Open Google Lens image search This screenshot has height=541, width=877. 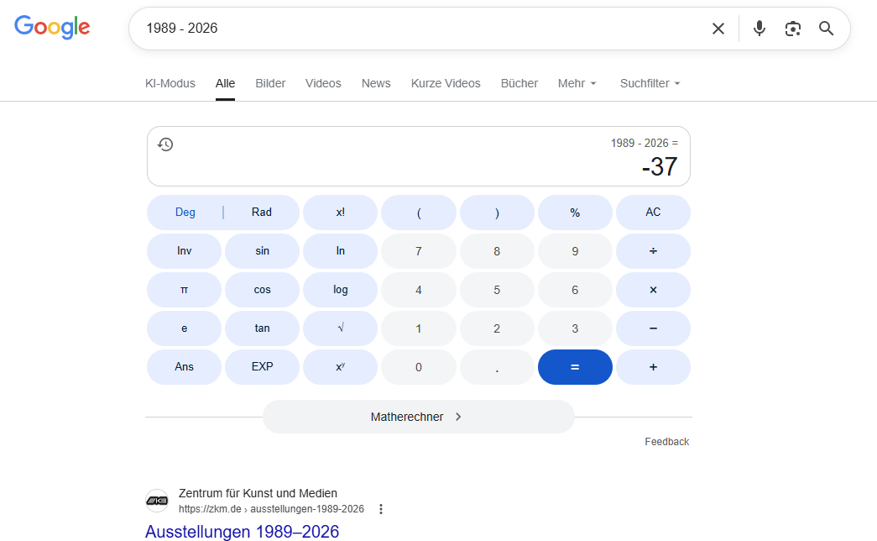(x=793, y=29)
